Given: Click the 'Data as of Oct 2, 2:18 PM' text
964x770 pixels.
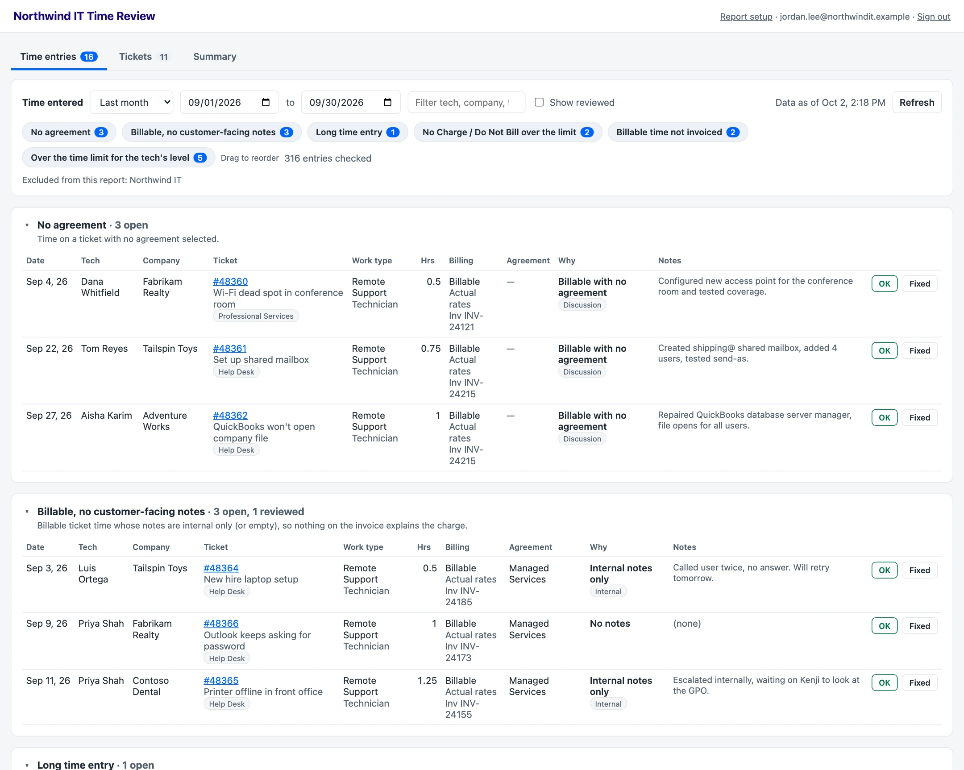Looking at the screenshot, I should click(x=830, y=102).
